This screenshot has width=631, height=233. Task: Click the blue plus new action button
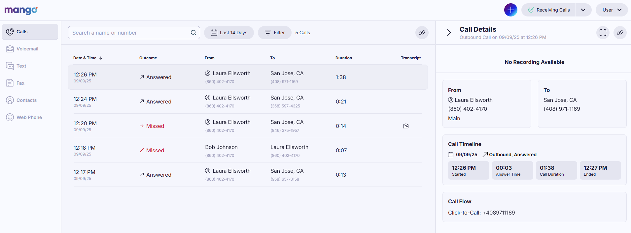pyautogui.click(x=510, y=10)
